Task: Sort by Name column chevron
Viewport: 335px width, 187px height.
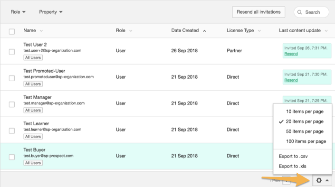Action: [x=41, y=31]
